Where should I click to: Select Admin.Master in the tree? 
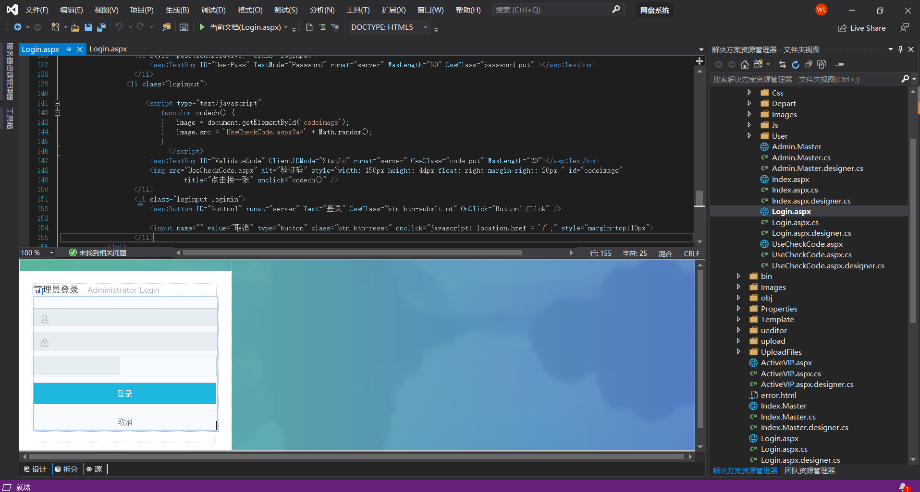[x=796, y=146]
